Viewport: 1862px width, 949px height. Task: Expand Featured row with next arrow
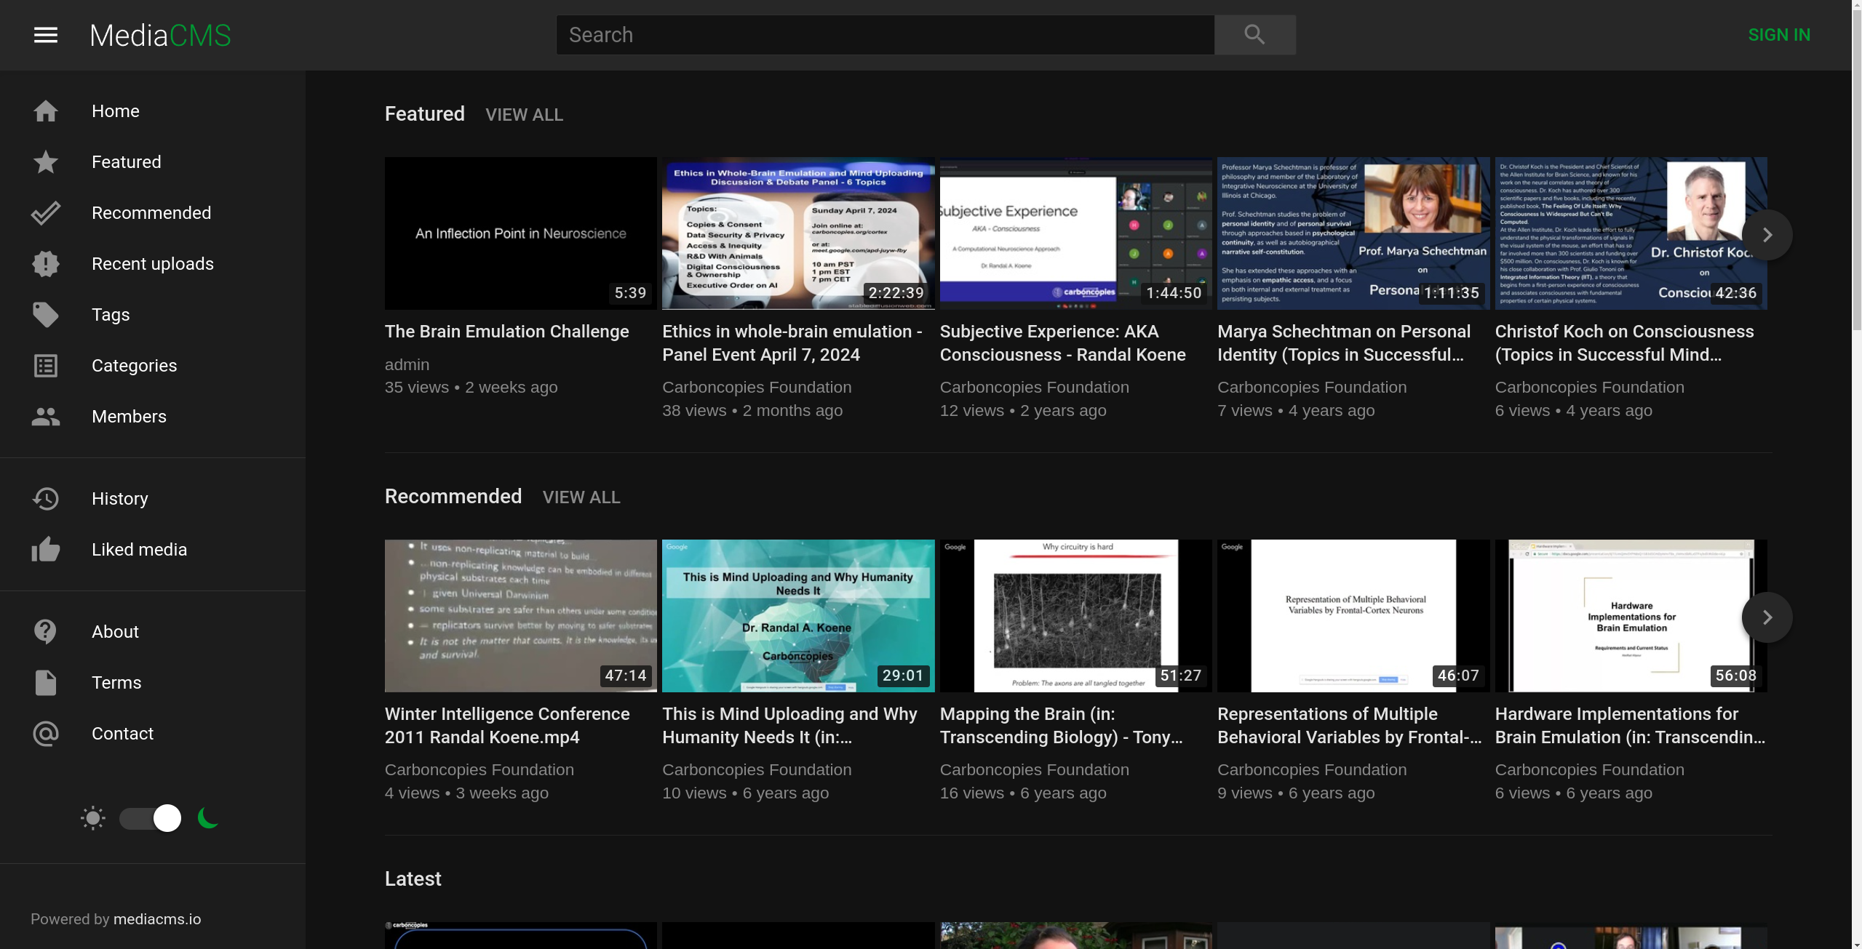[x=1767, y=235]
